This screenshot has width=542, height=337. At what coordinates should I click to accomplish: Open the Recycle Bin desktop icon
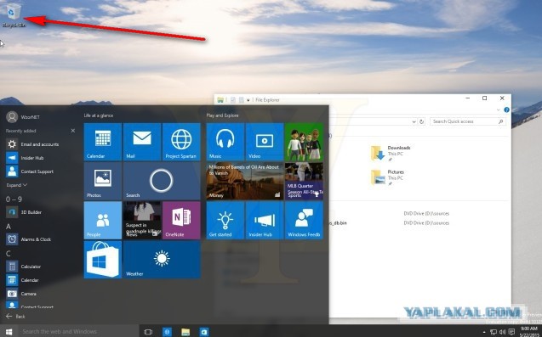pyautogui.click(x=14, y=15)
